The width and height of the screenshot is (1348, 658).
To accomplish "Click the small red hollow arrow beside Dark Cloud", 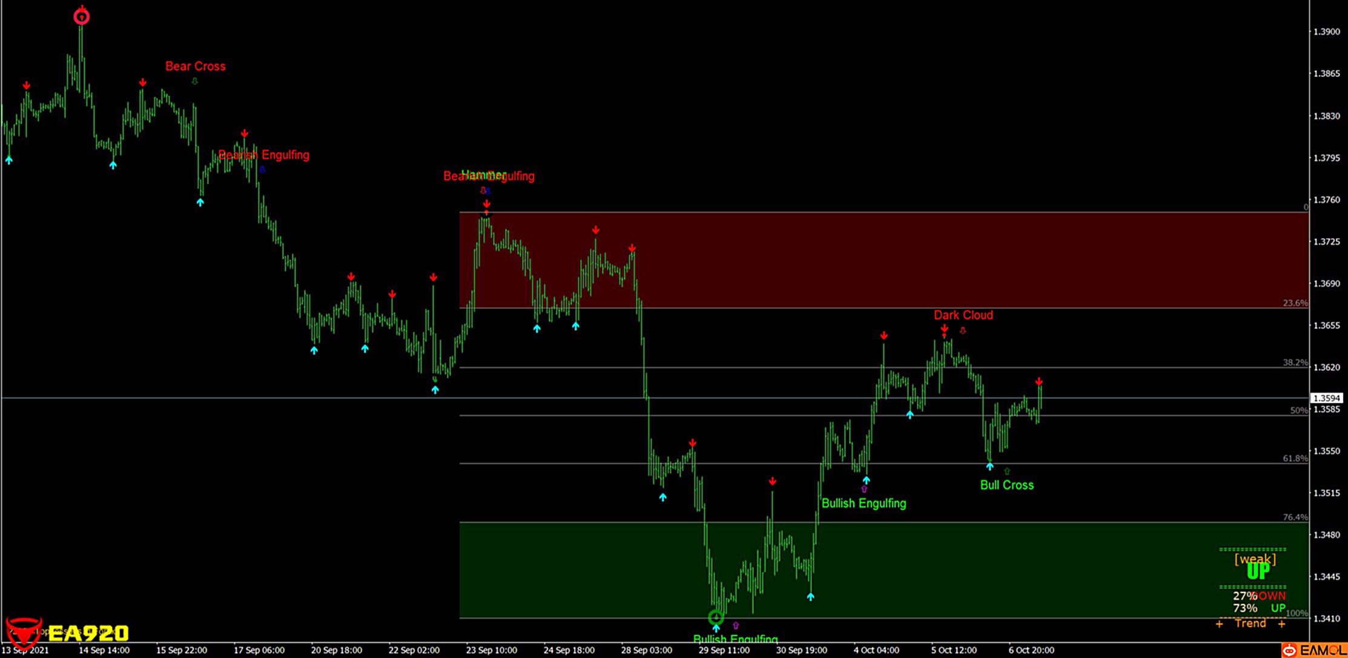I will (963, 331).
